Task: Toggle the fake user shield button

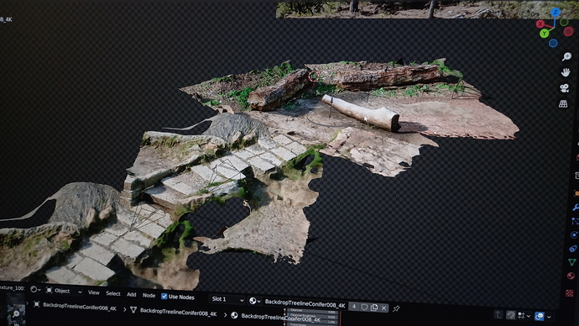Action: 364,308
